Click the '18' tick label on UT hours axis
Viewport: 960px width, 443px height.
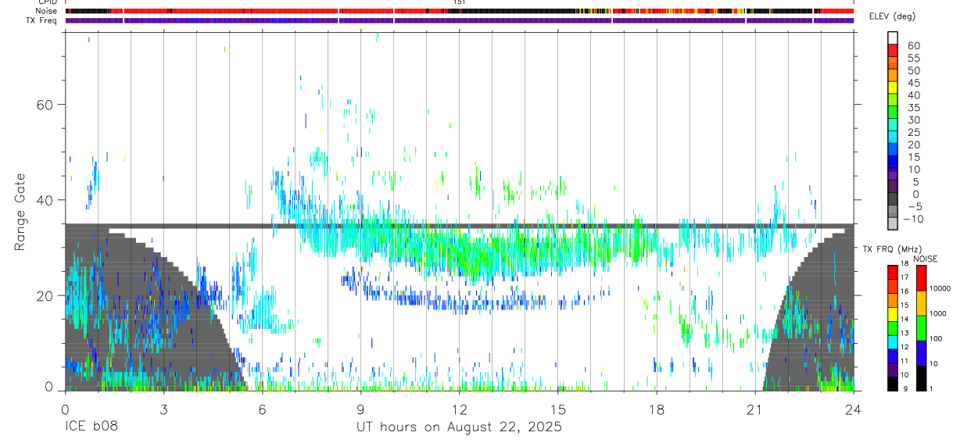[656, 409]
